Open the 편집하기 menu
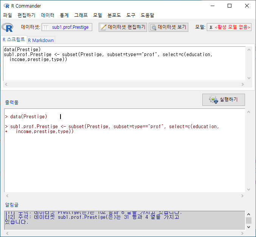The image size is (256, 237). click(x=26, y=15)
